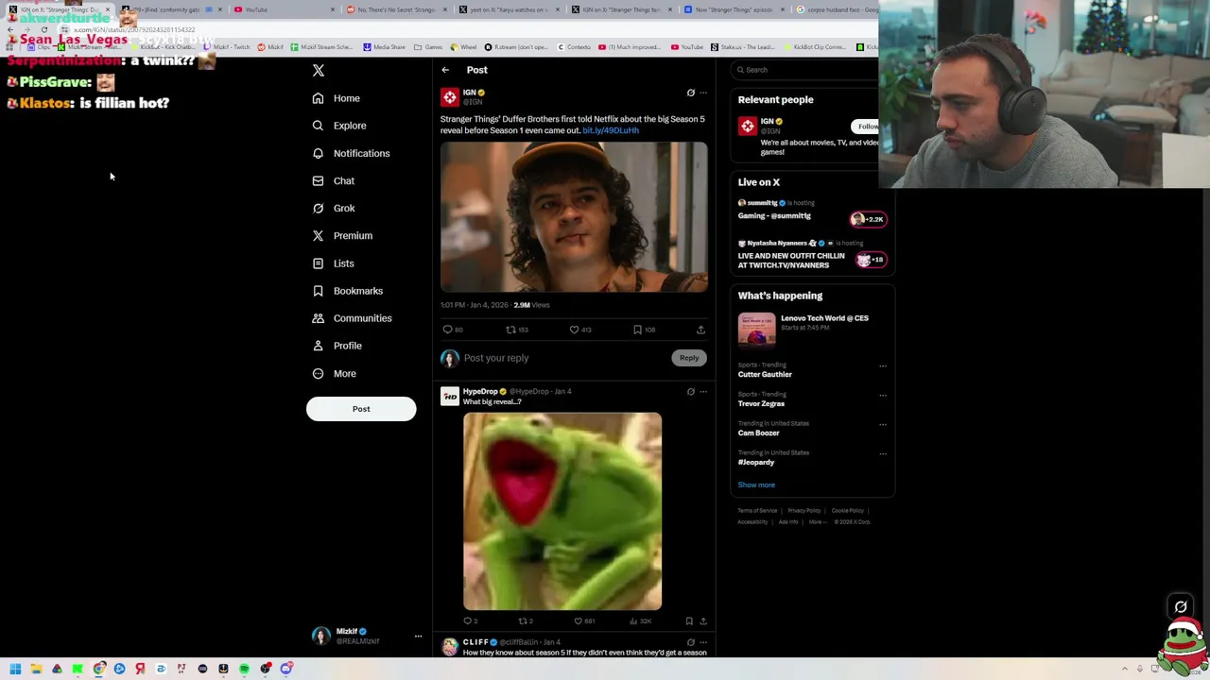The image size is (1210, 680).
Task: Click the Reply button
Action: (689, 358)
